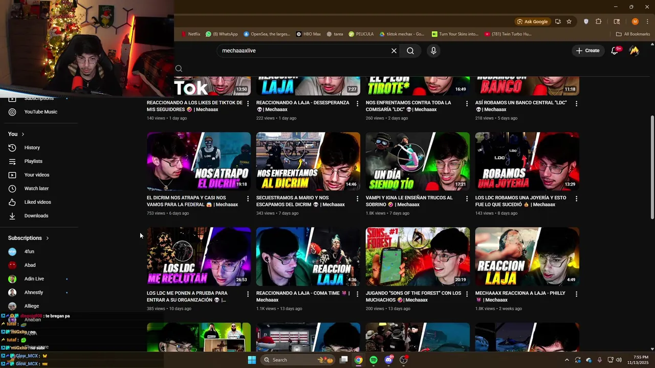This screenshot has width=655, height=368.
Task: Click the Ask Google button
Action: pos(532,21)
